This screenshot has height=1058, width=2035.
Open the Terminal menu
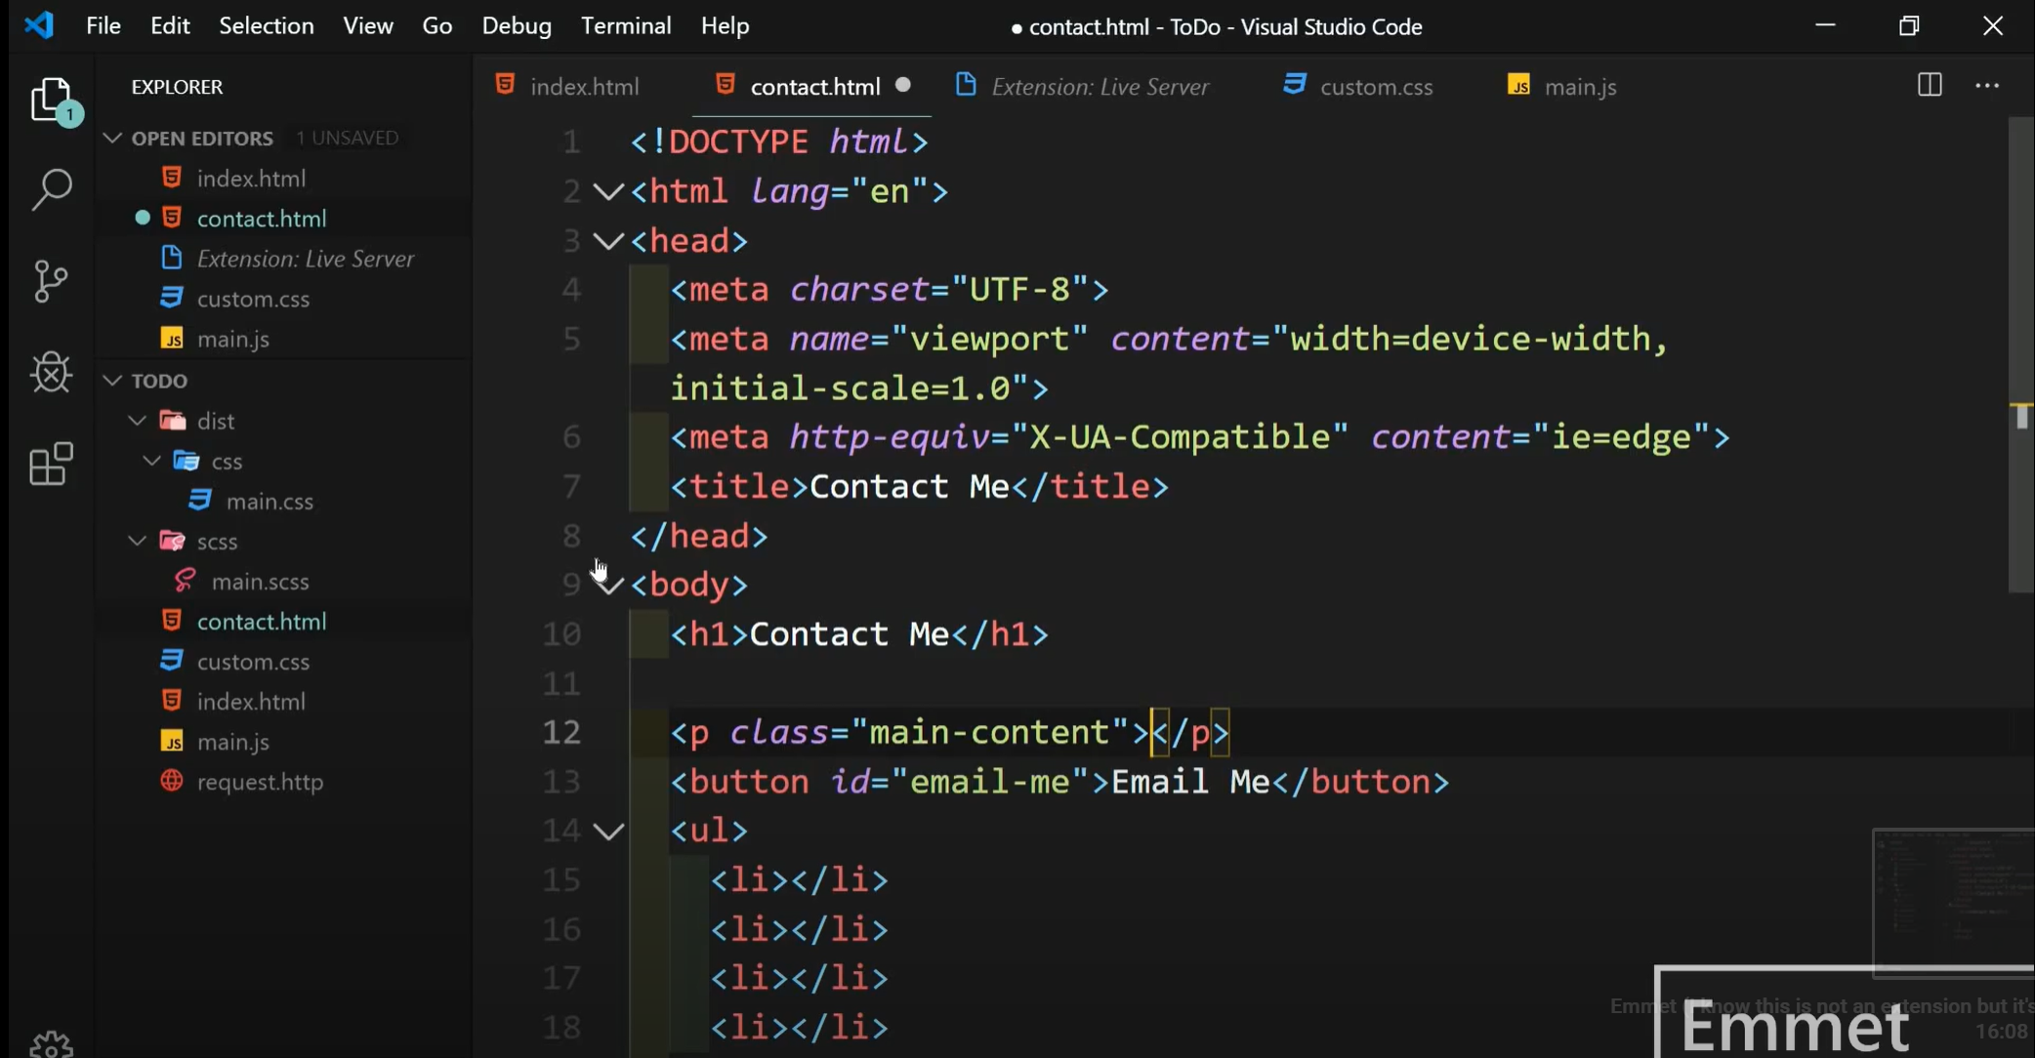(x=625, y=26)
